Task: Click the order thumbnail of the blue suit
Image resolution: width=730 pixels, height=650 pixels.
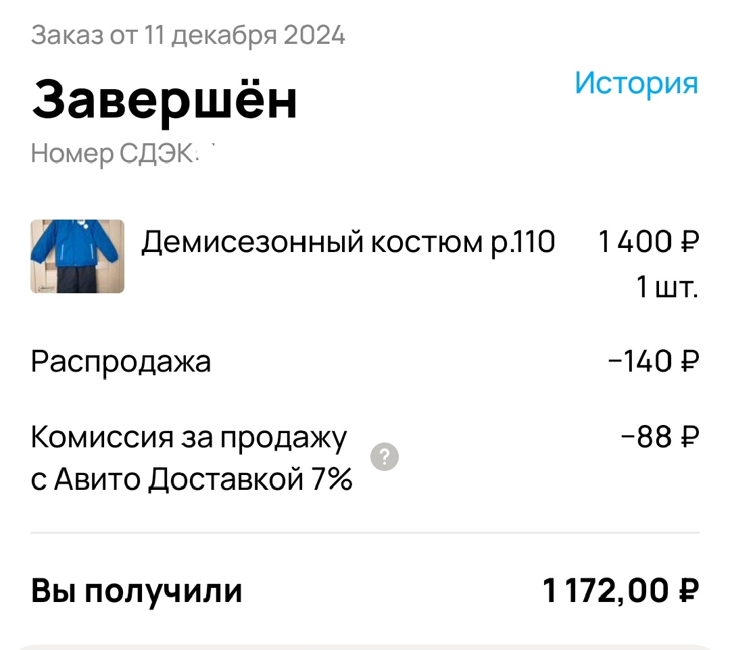Action: point(76,257)
